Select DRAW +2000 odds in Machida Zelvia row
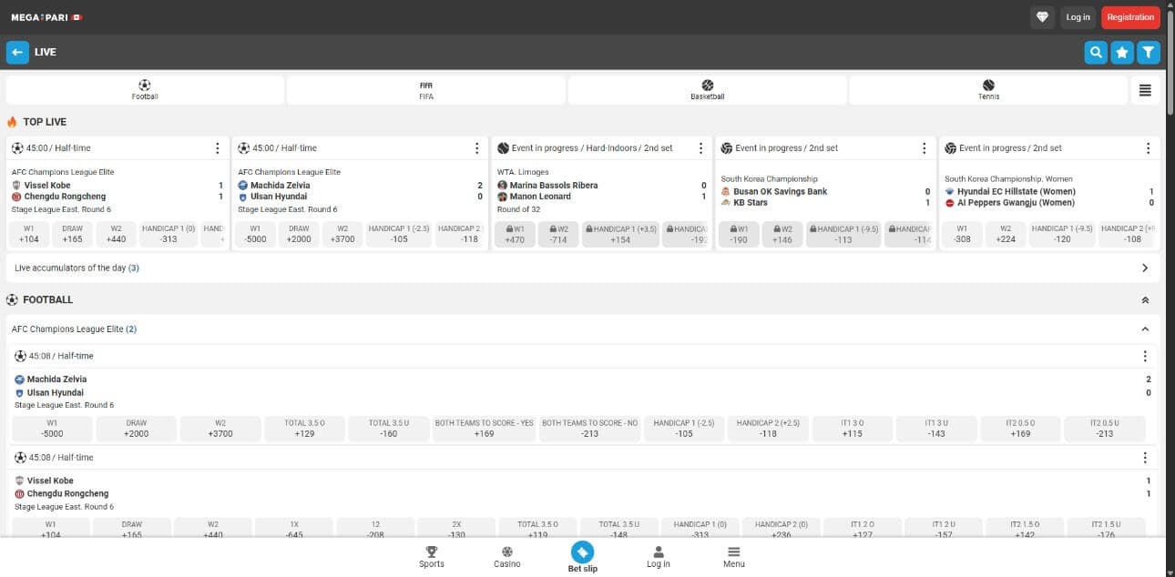The image size is (1175, 577). (137, 429)
